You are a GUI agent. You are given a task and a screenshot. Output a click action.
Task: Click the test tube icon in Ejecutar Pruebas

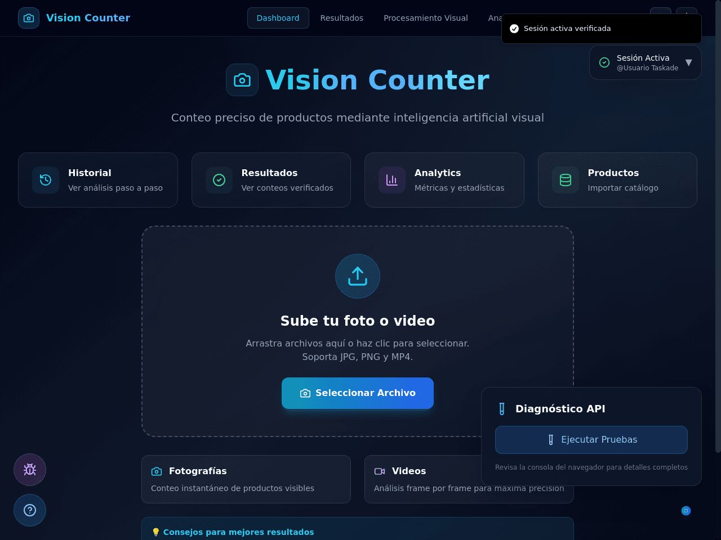point(551,440)
